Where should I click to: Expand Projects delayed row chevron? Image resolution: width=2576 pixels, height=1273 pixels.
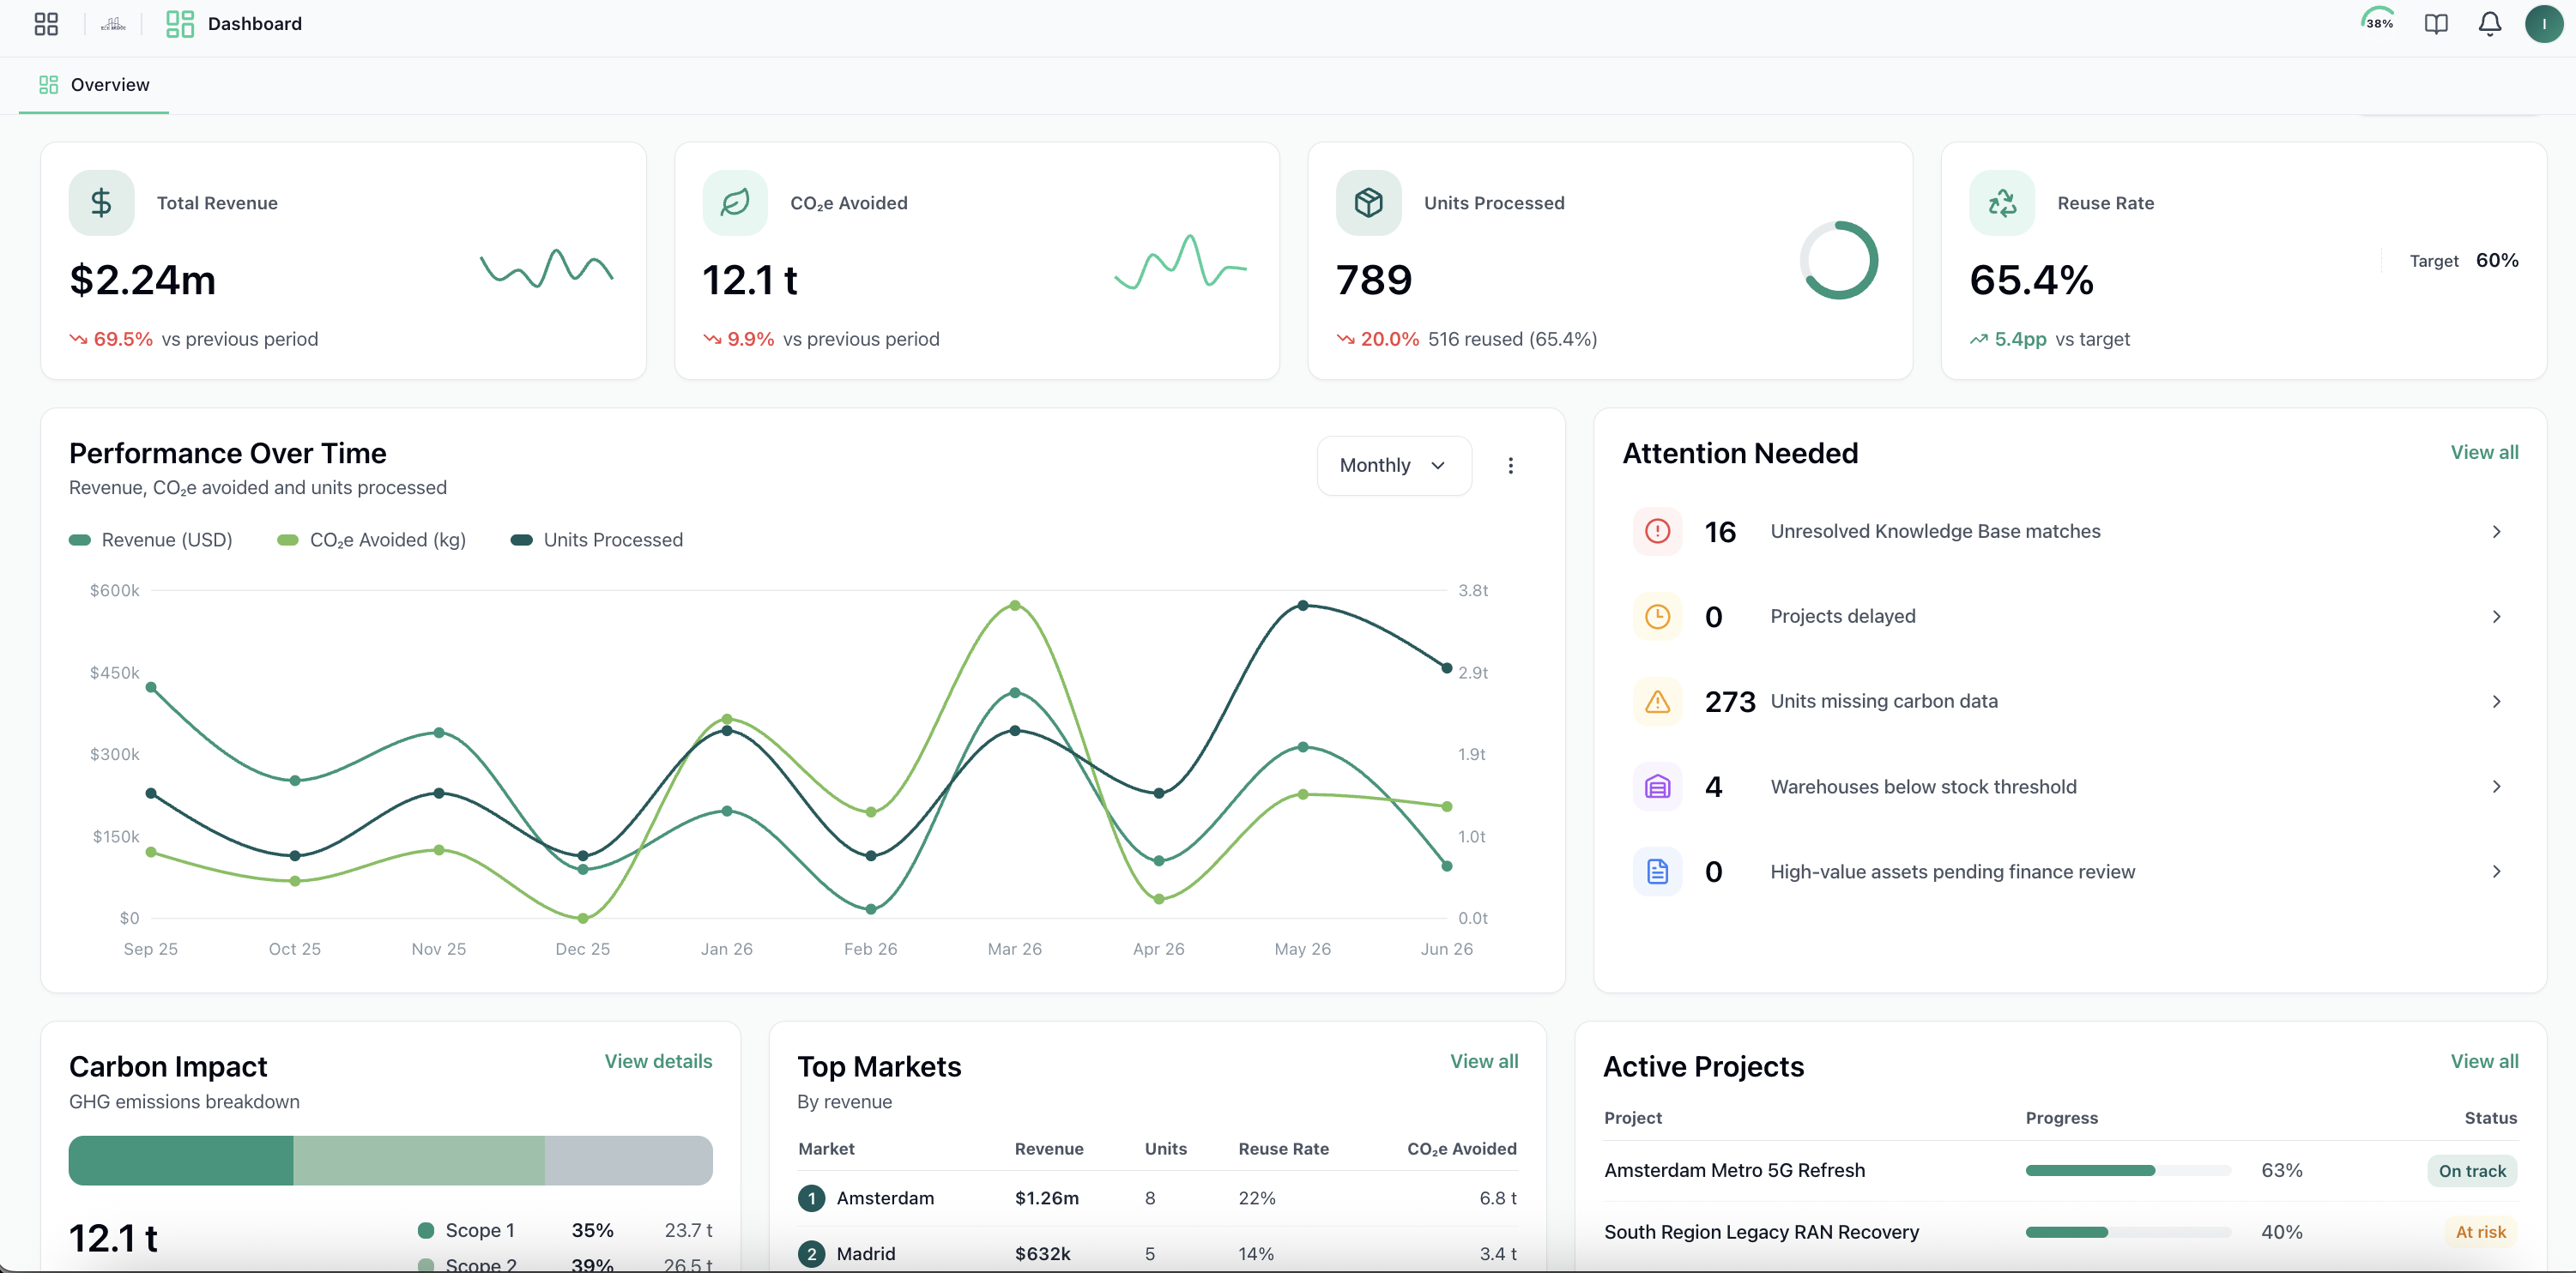[2496, 616]
